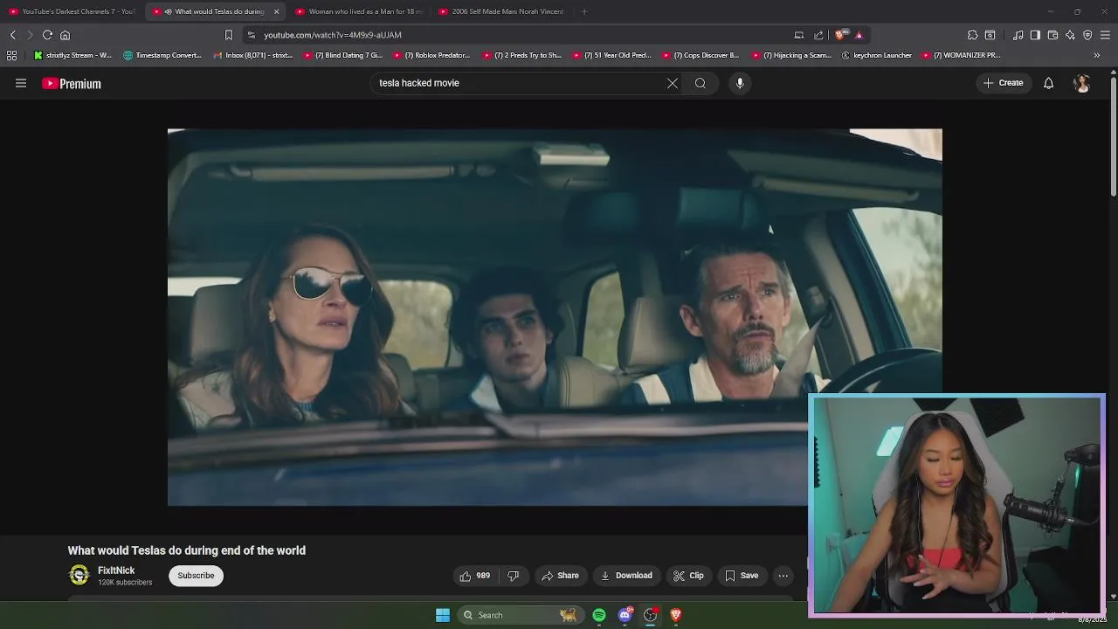The width and height of the screenshot is (1118, 629).
Task: Open keychron Launcher bookmark
Action: tap(877, 55)
